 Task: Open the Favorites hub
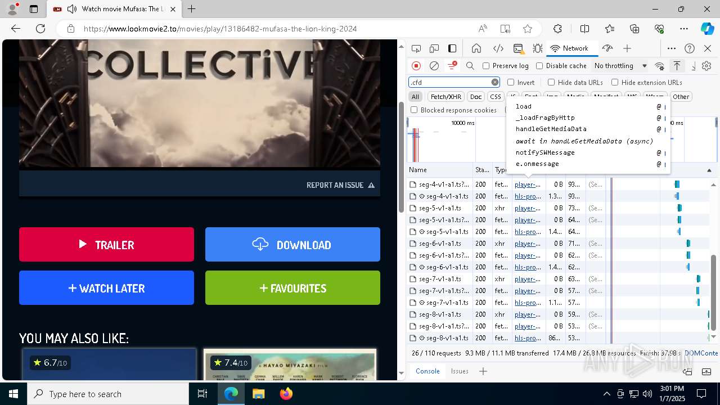coord(610,29)
